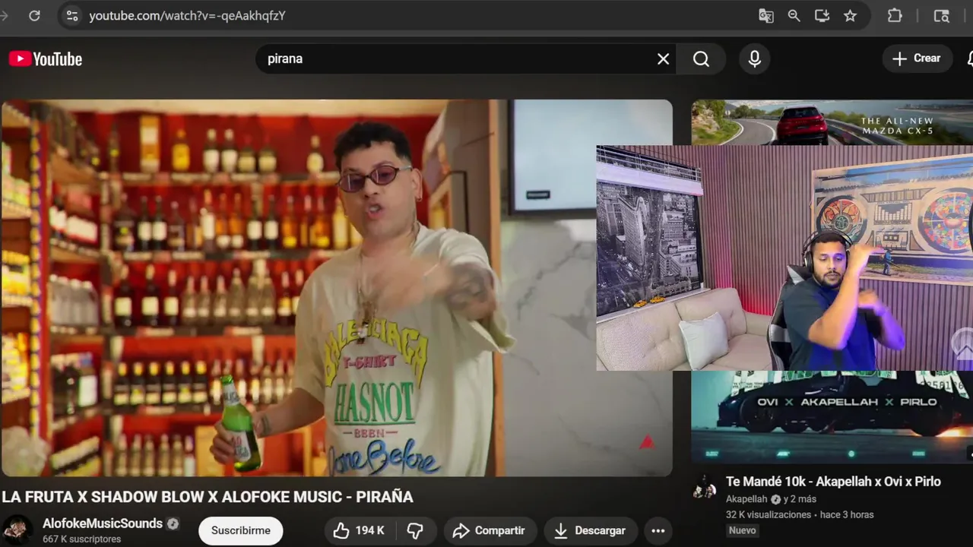973x547 pixels.
Task: Reload the page with the browser refresh icon
Action: [34, 15]
